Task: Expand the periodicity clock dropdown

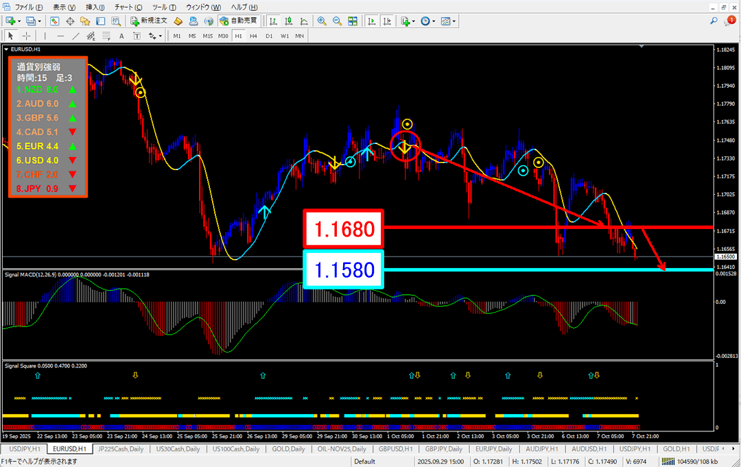Action: [435, 21]
